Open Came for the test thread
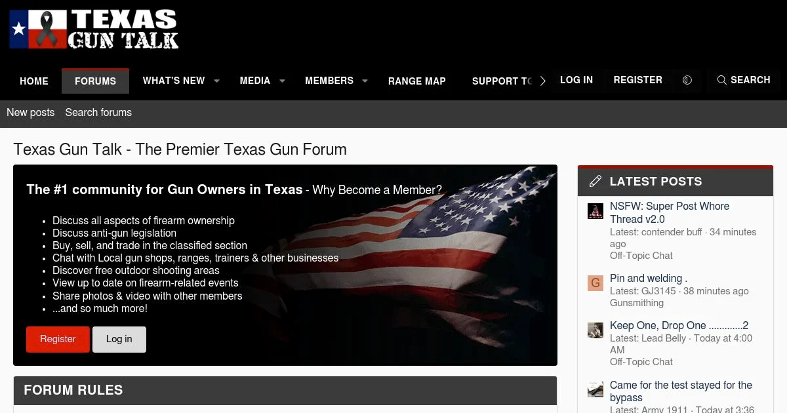The width and height of the screenshot is (787, 413). 681,391
